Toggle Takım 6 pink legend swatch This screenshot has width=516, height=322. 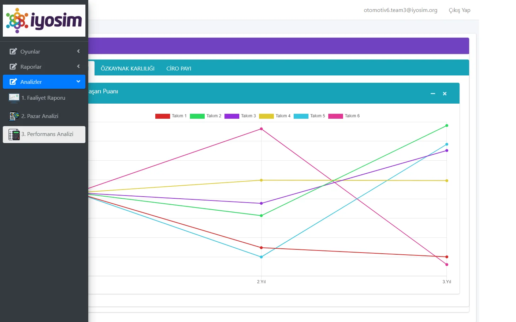point(336,116)
